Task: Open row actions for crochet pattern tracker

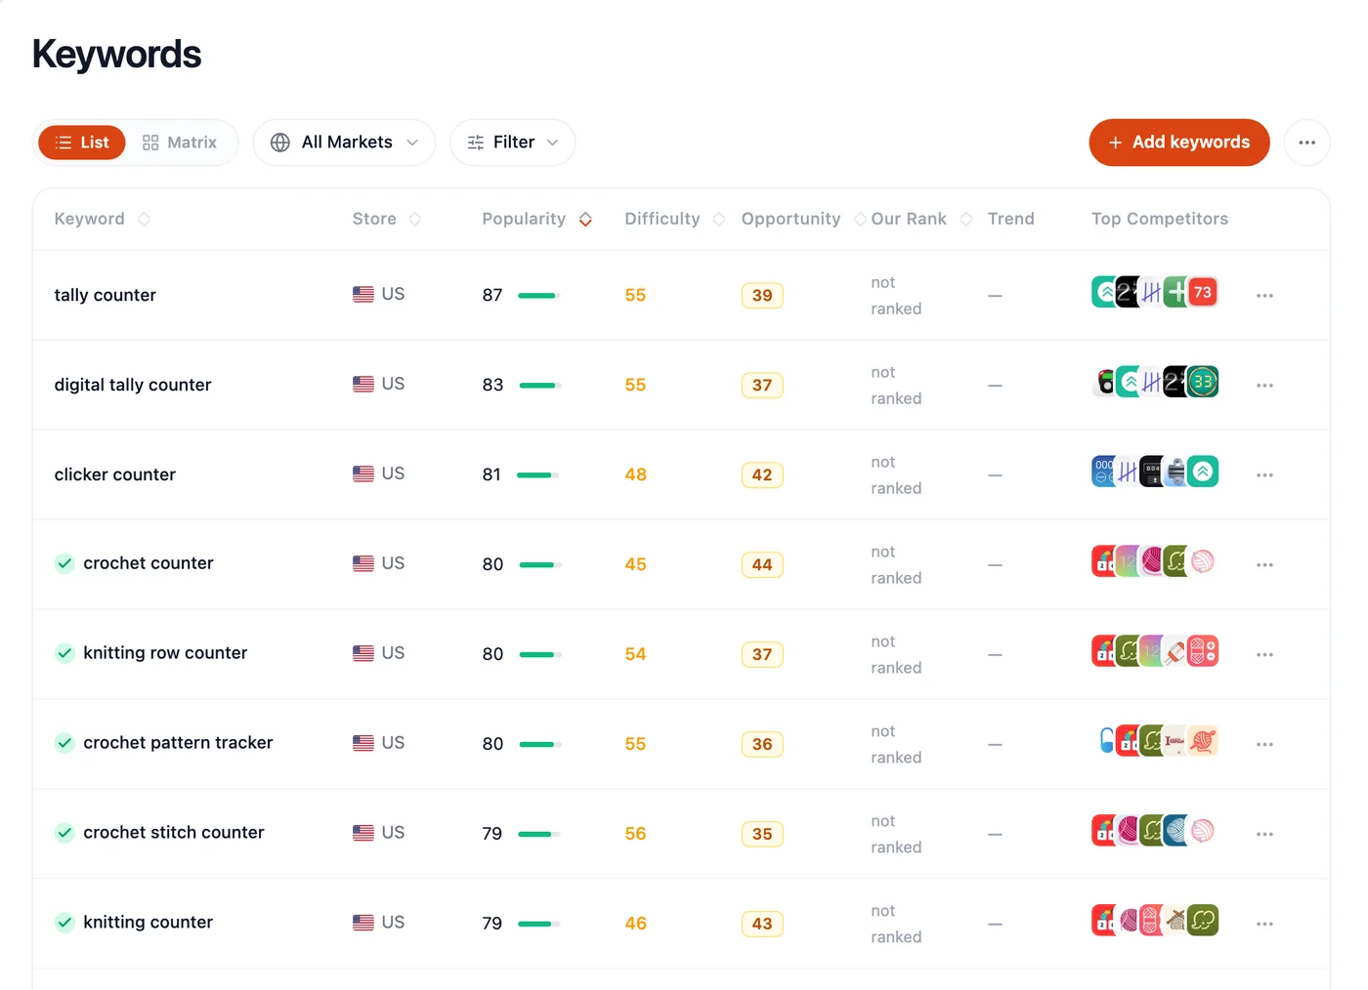Action: (1264, 745)
